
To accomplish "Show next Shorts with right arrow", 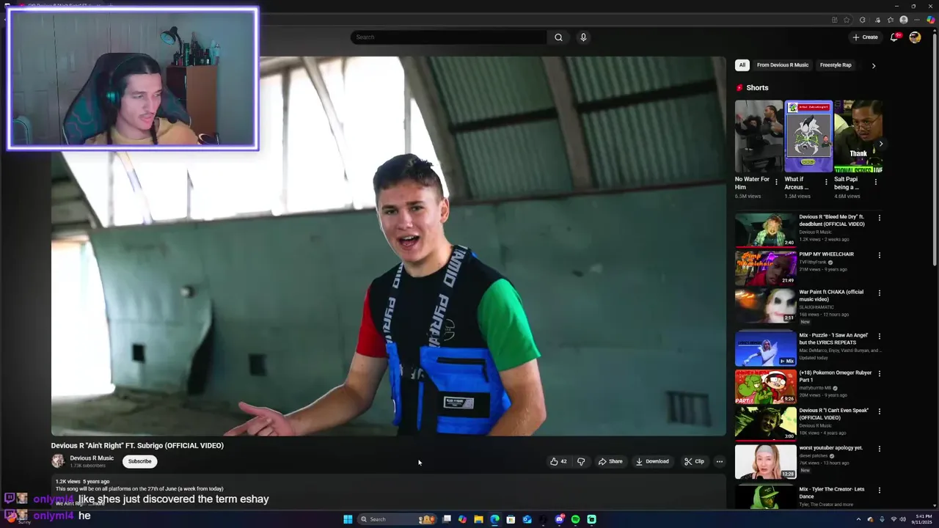I will coord(880,144).
